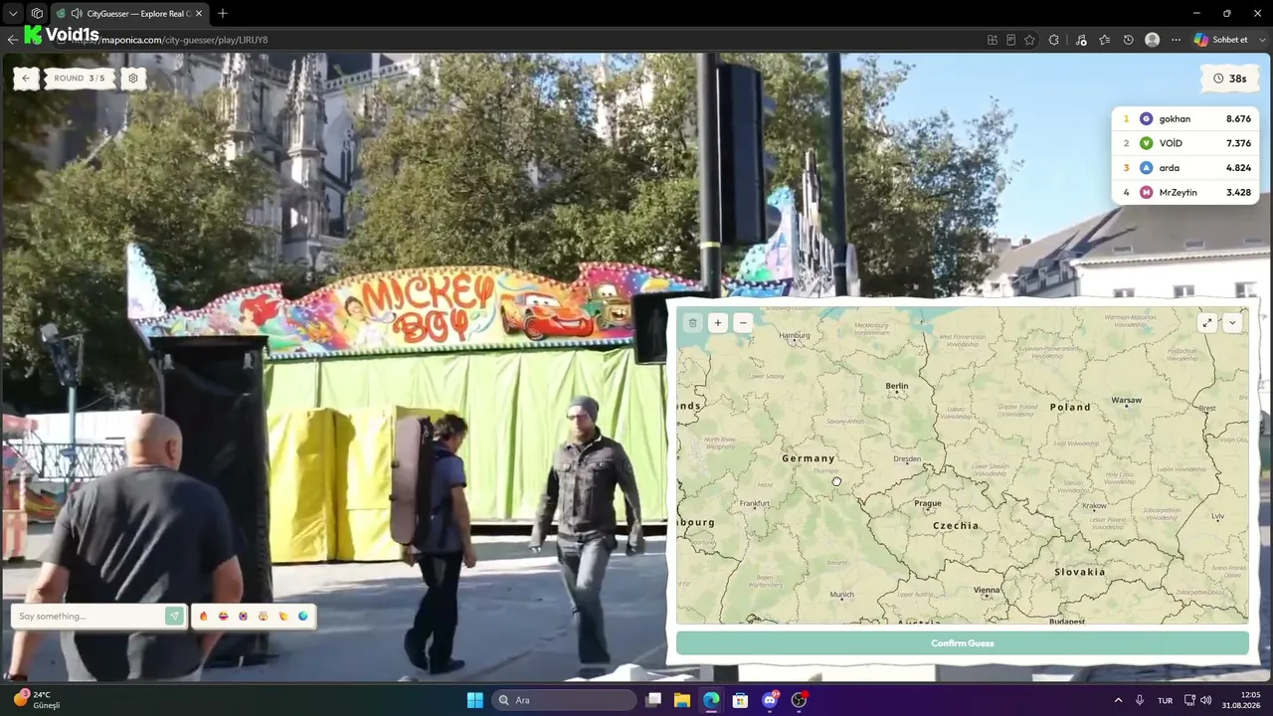
Task: Send the fire emoji reaction
Action: [x=204, y=617]
